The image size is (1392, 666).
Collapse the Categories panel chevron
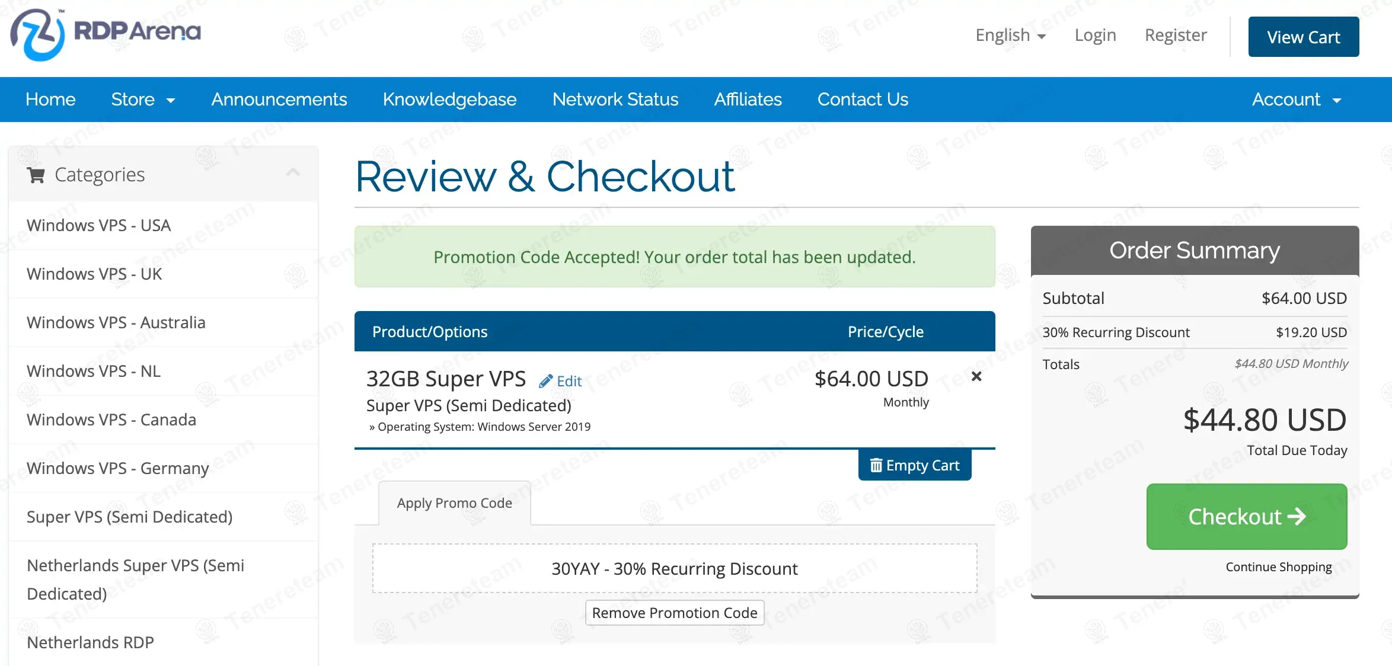coord(292,172)
